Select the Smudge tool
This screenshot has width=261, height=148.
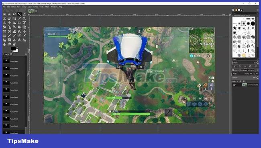[x=9, y=44]
